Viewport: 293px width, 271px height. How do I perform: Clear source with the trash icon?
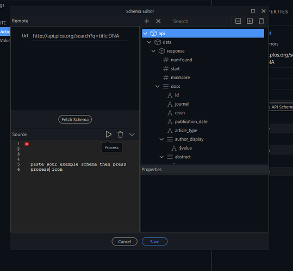coord(120,134)
